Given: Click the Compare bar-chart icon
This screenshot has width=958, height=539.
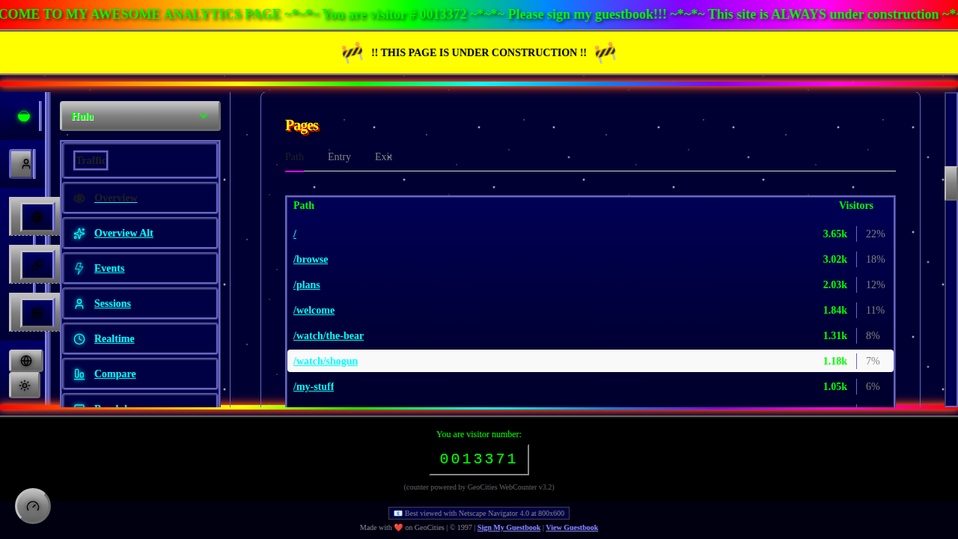Looking at the screenshot, I should coord(79,374).
